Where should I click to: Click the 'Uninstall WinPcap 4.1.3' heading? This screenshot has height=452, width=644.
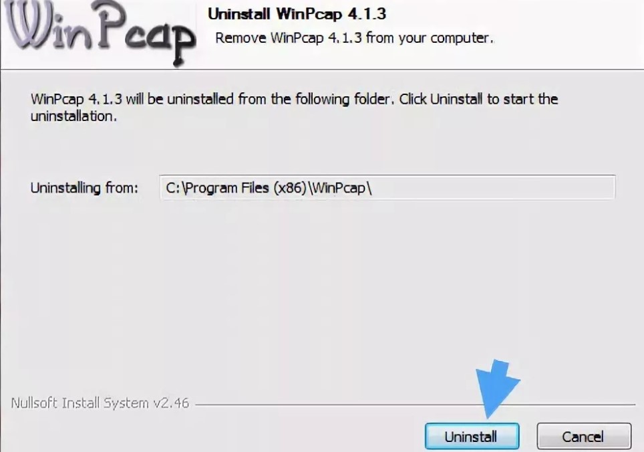[297, 14]
